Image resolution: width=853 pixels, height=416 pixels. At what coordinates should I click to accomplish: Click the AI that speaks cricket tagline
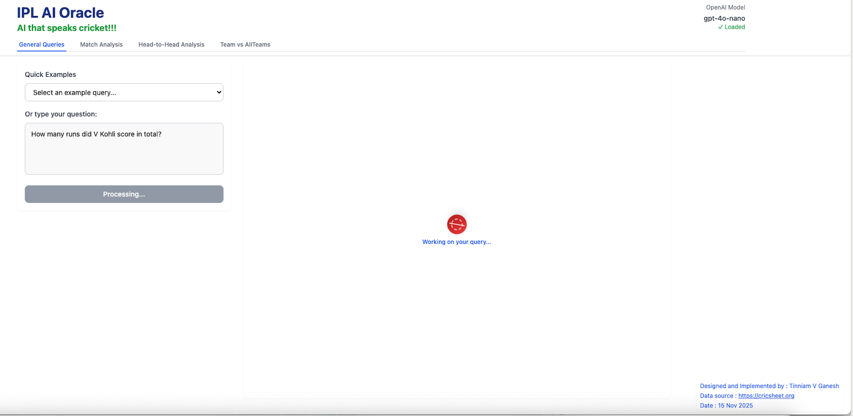(67, 28)
